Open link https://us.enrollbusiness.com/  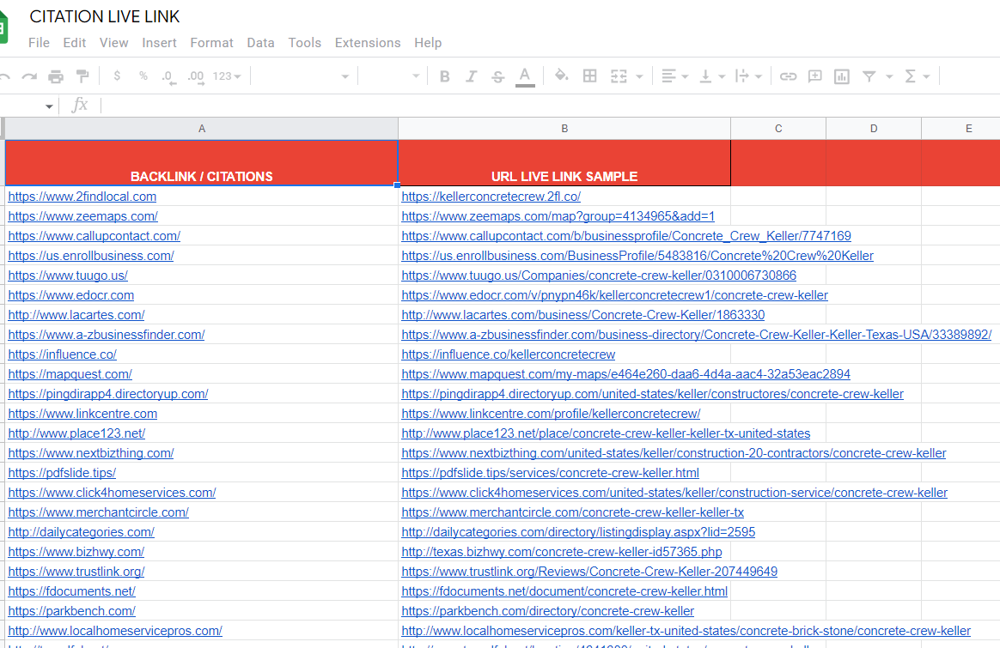pos(91,256)
